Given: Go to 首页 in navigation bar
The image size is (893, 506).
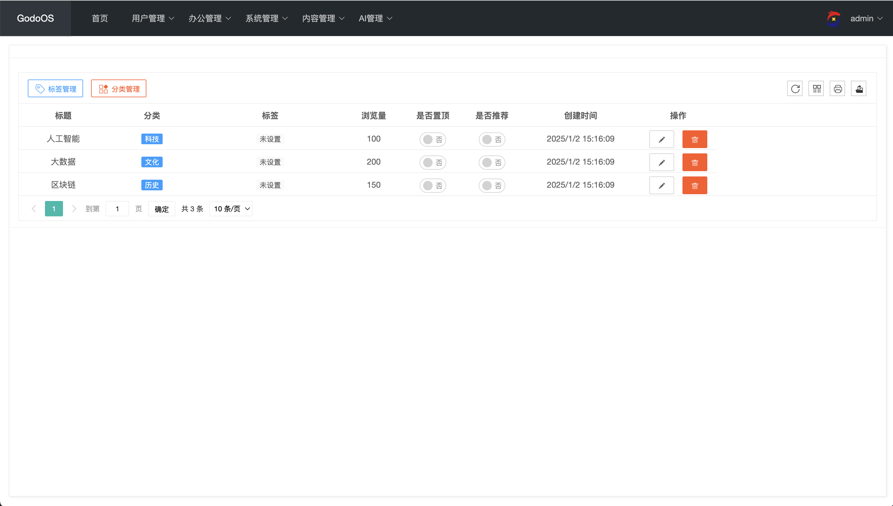Looking at the screenshot, I should [x=100, y=18].
